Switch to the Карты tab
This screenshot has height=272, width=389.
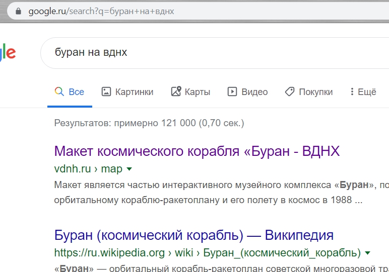tap(190, 92)
